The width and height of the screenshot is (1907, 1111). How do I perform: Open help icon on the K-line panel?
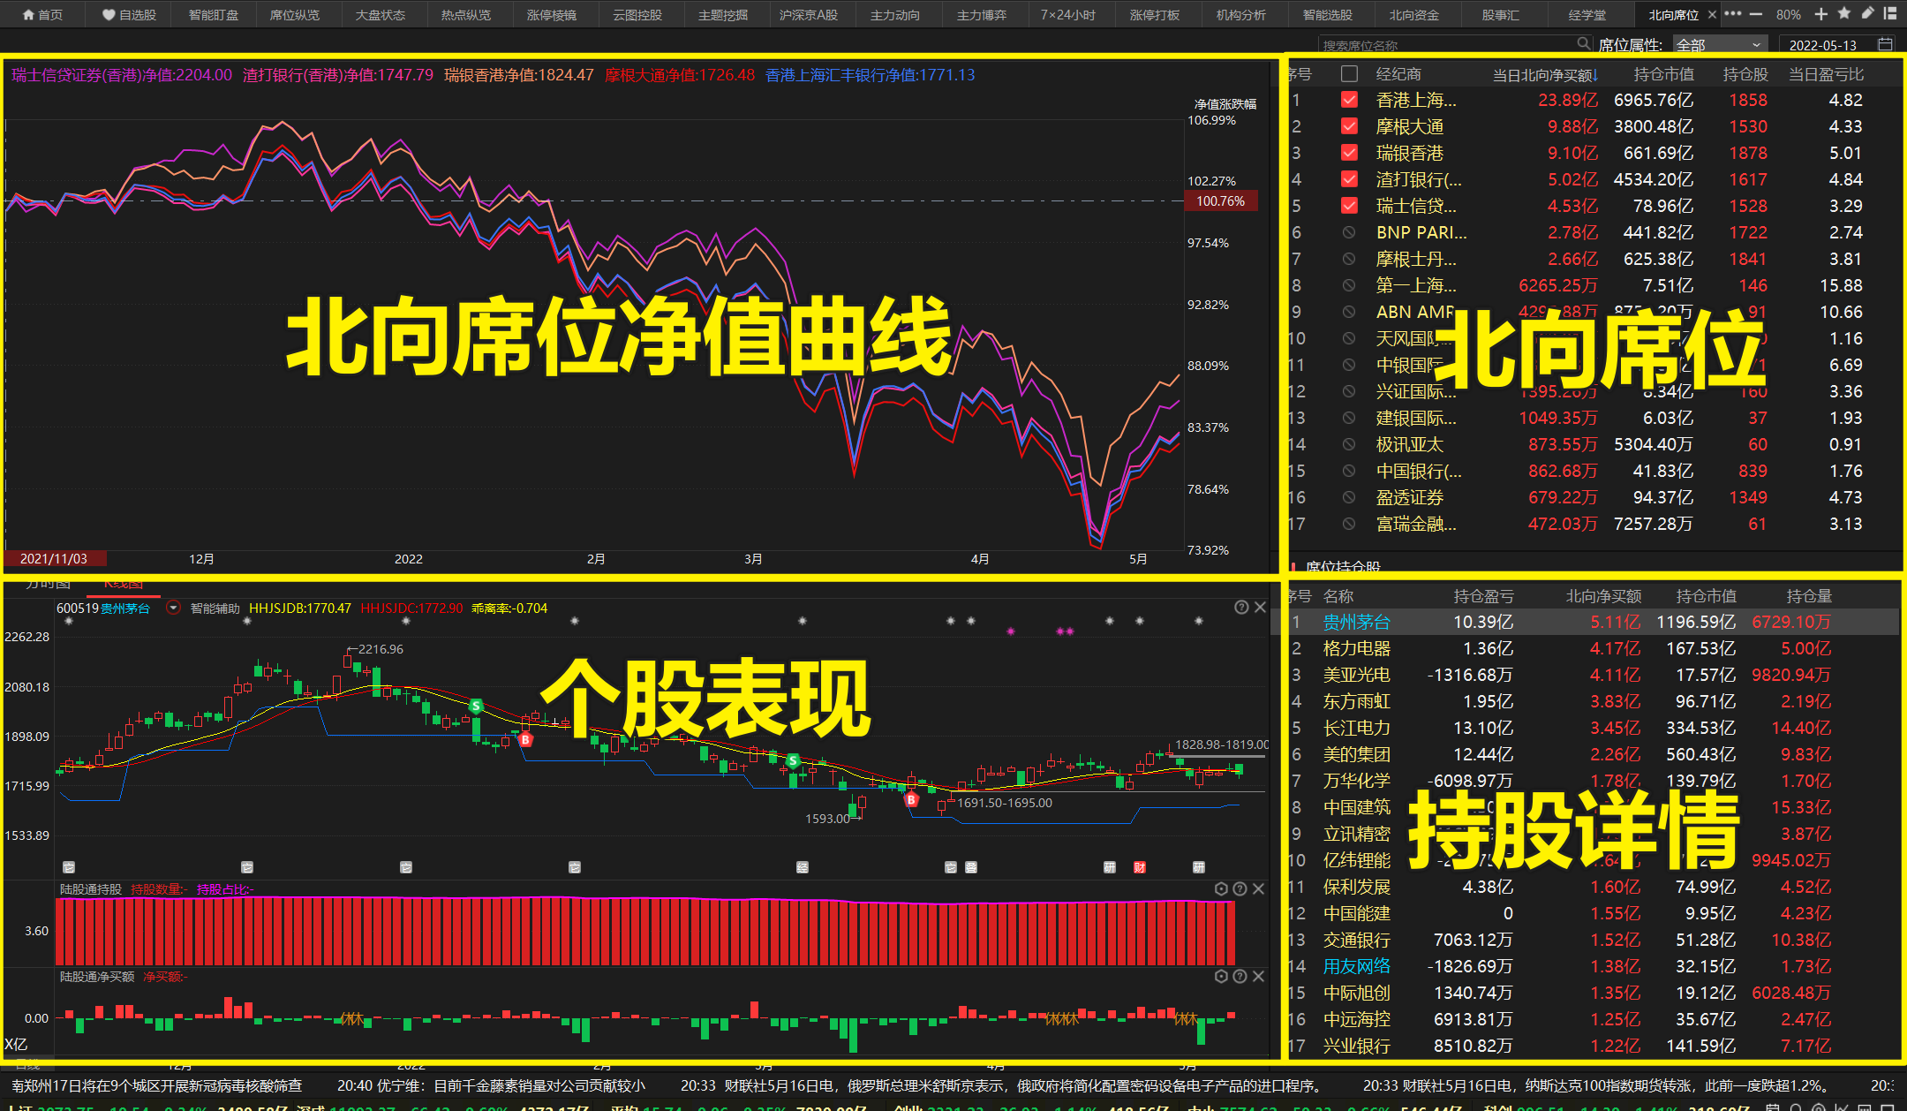click(1241, 607)
